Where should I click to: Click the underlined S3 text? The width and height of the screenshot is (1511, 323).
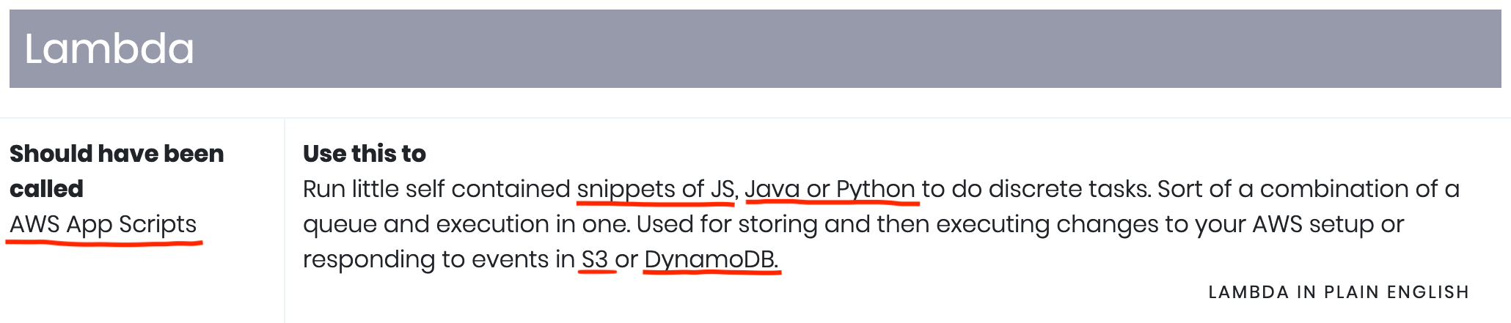(595, 259)
